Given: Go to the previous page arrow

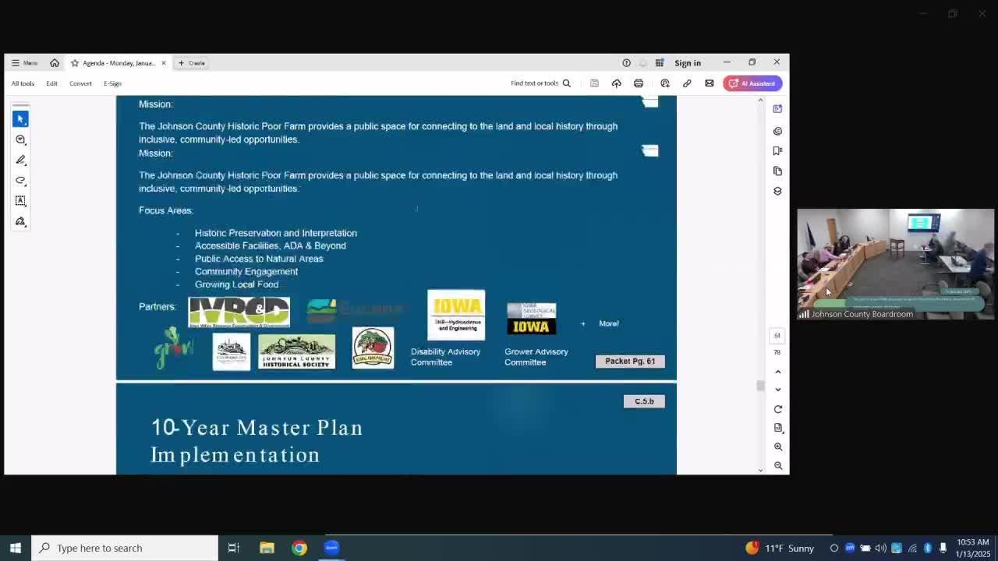Looking at the screenshot, I should [777, 372].
